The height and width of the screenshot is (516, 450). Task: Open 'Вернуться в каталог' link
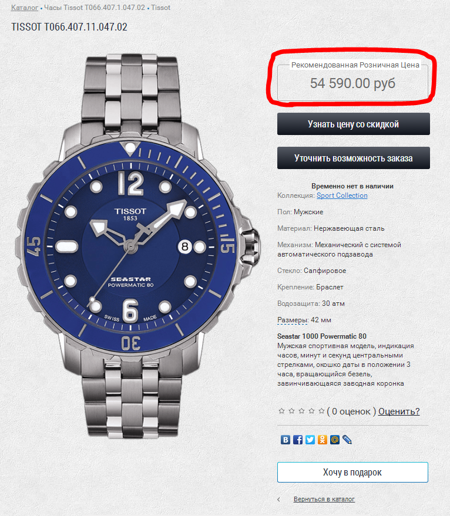(x=324, y=499)
